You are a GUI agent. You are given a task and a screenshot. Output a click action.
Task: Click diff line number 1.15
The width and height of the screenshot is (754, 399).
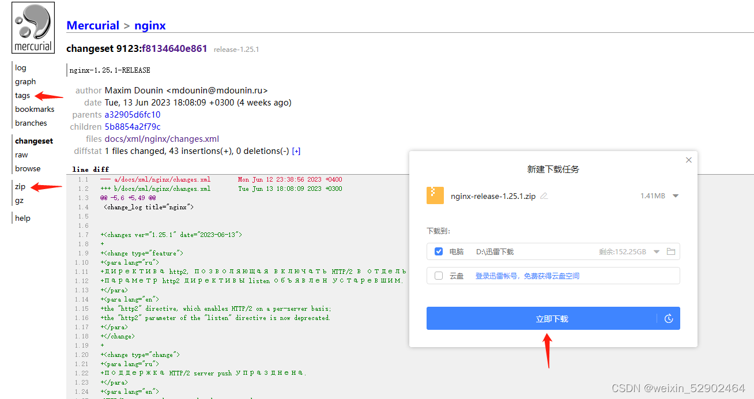(x=82, y=308)
